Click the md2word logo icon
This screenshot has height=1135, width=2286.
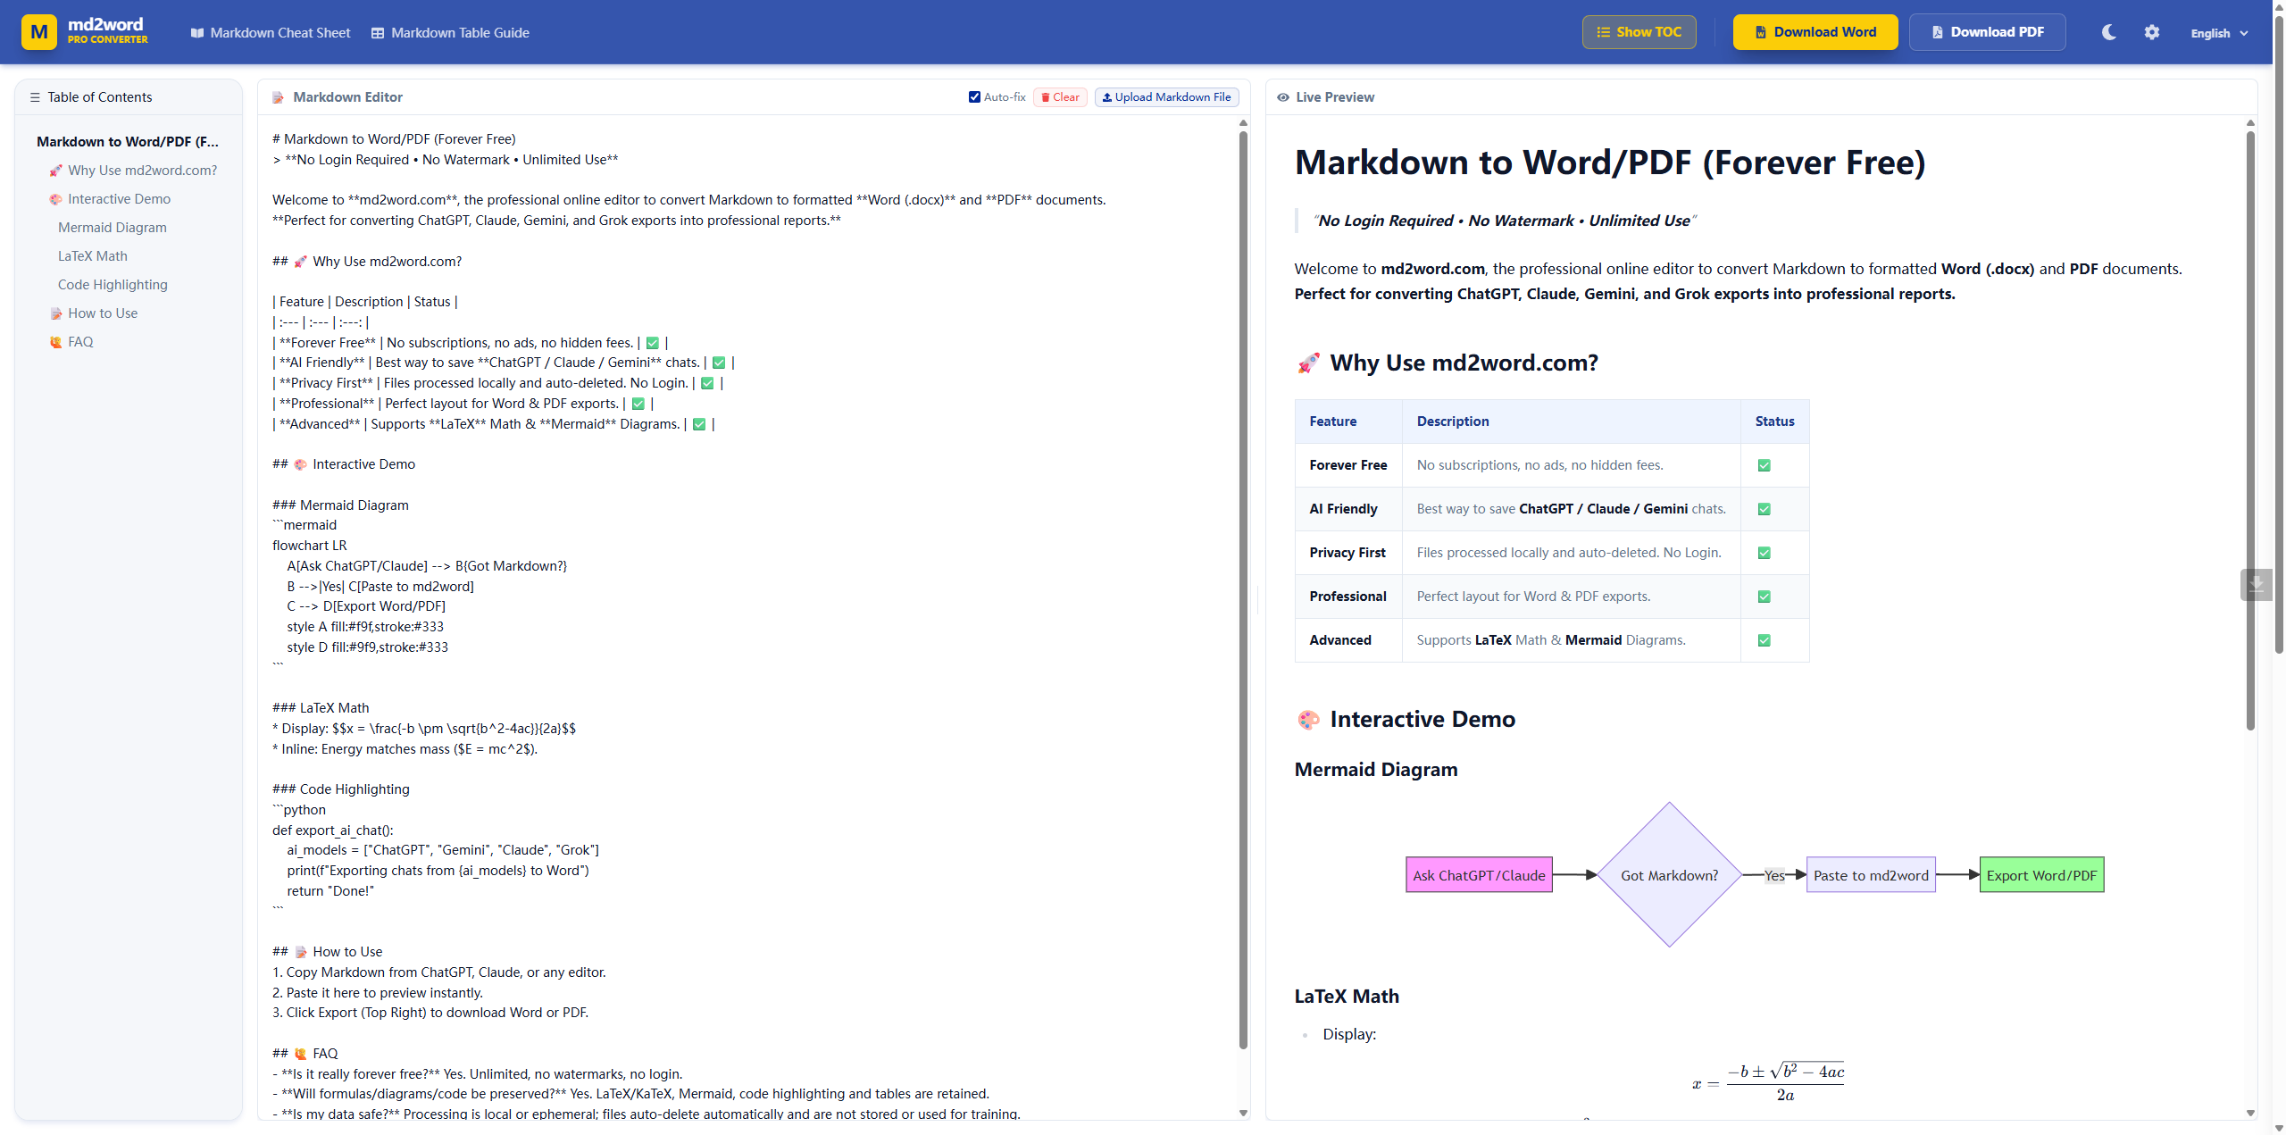point(38,31)
